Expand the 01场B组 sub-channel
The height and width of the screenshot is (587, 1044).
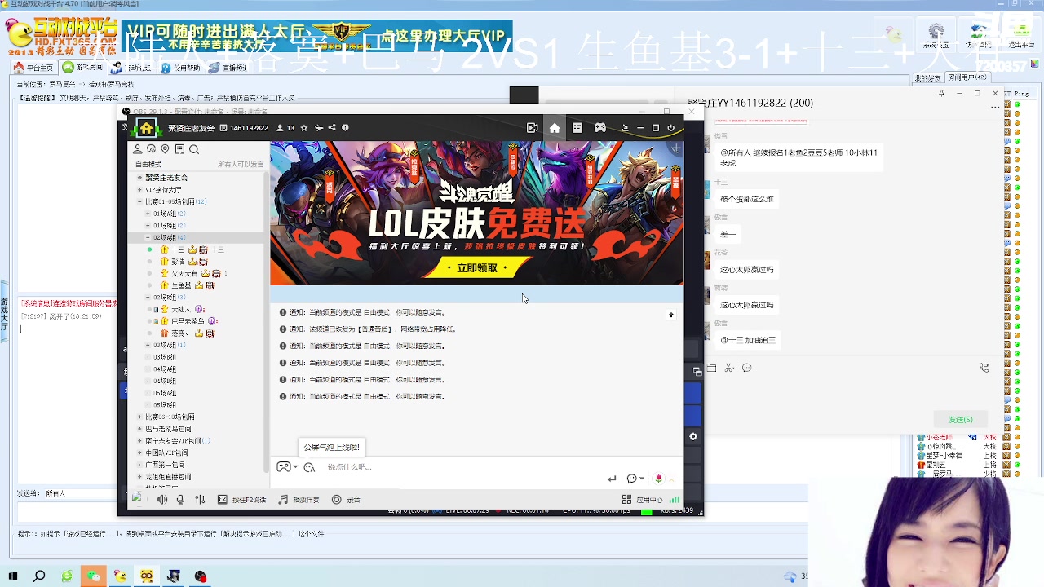click(148, 226)
